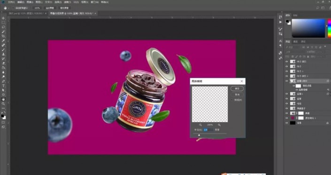Select the Lasso tool
The image size is (331, 175).
point(3,27)
